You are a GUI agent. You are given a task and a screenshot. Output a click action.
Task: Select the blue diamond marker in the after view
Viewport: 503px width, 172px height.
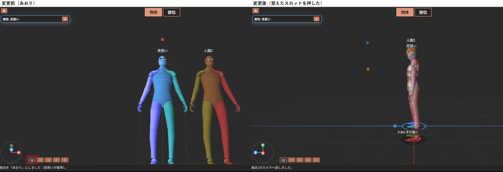(x=368, y=43)
